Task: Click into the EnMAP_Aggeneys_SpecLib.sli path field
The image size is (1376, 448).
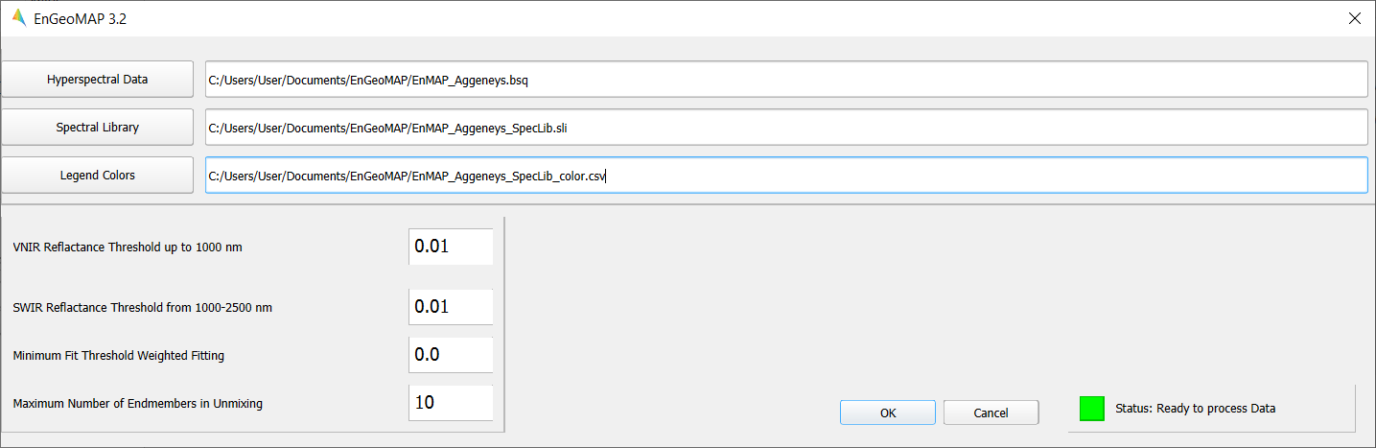Action: [786, 128]
